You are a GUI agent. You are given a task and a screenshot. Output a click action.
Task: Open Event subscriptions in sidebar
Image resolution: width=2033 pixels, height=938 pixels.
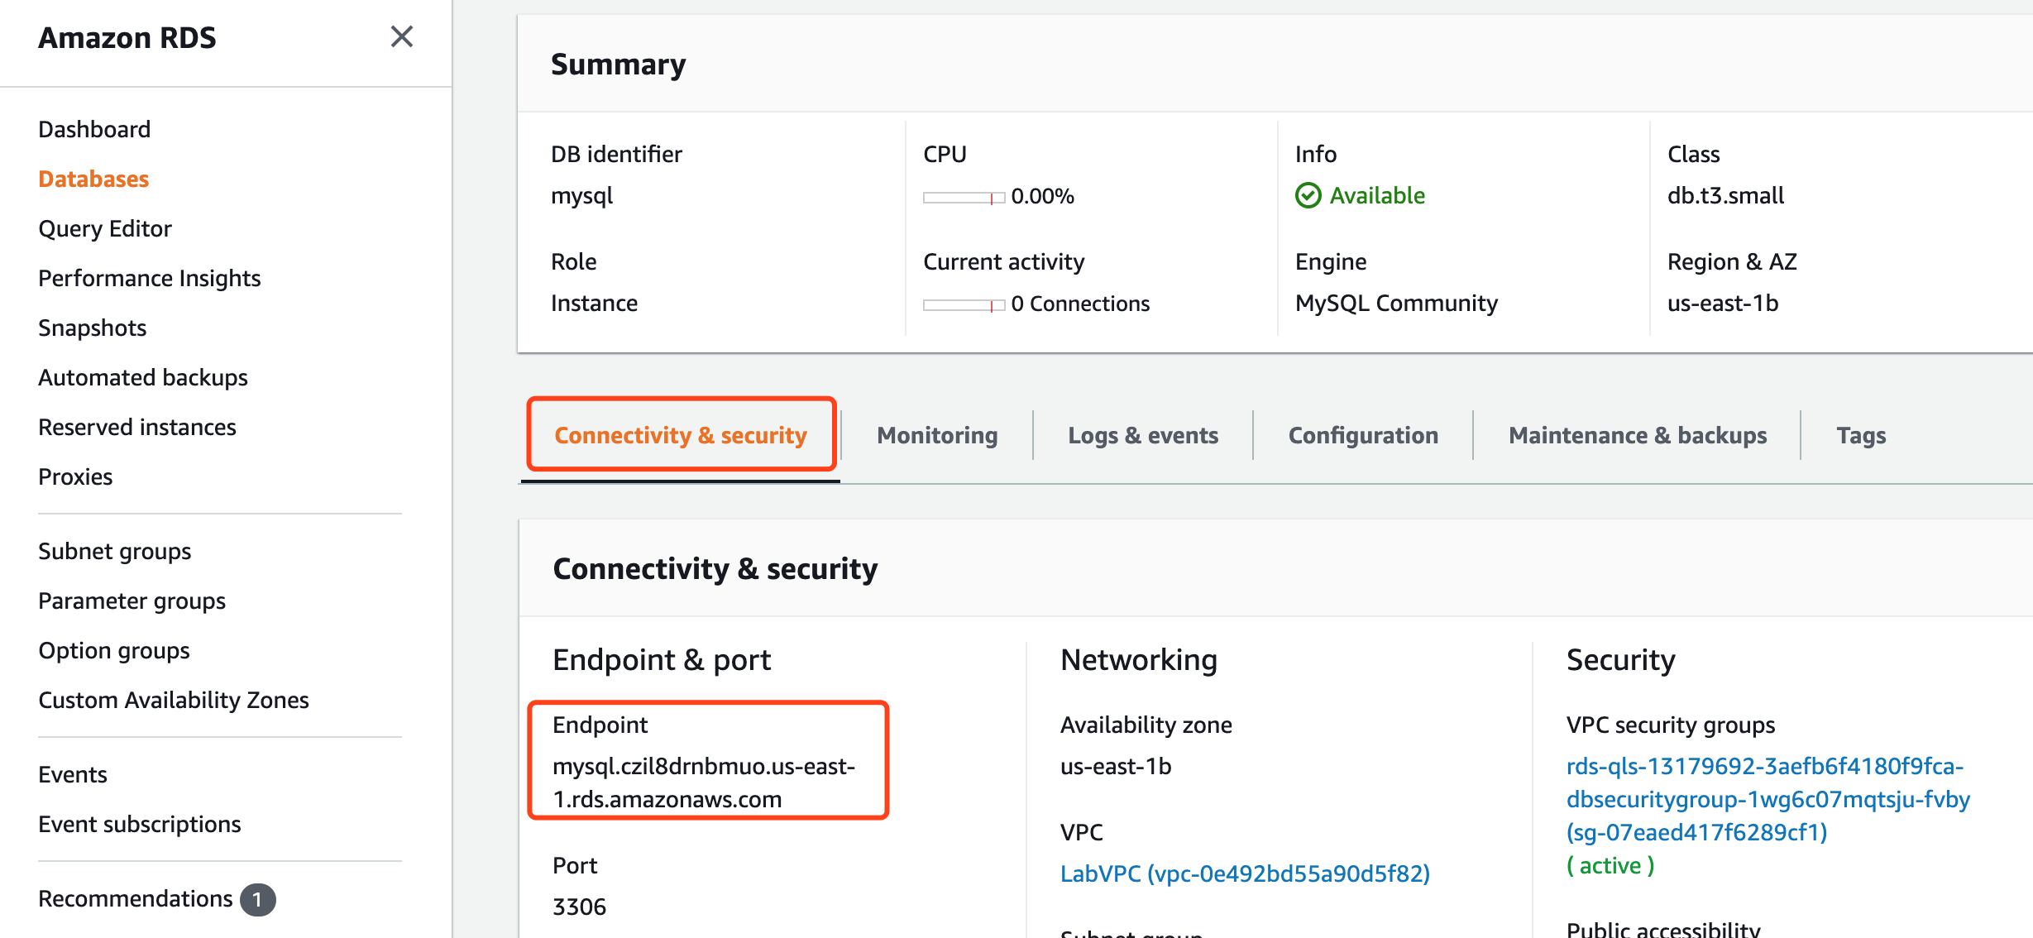140,824
